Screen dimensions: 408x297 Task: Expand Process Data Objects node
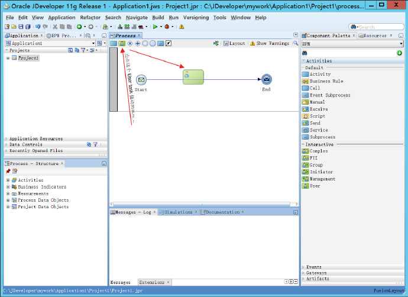[x=8, y=200]
